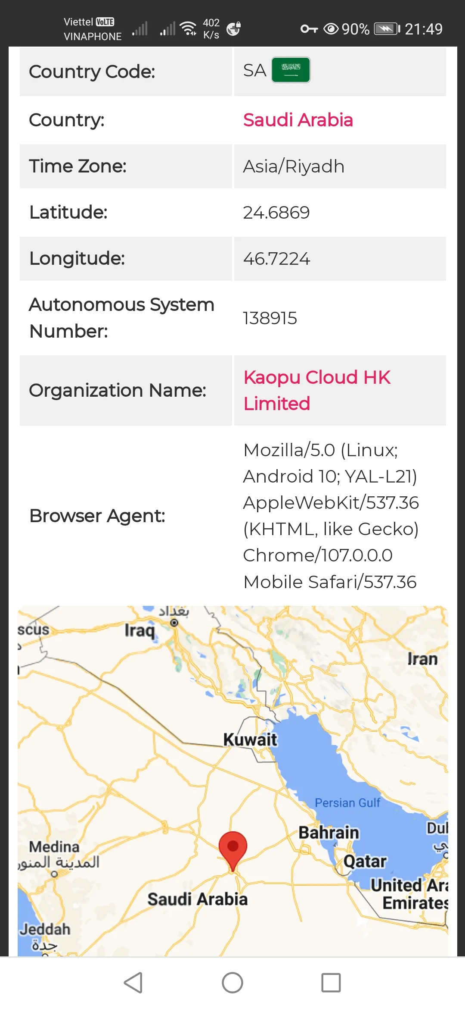
Task: Select the SA country code text
Action: click(255, 70)
